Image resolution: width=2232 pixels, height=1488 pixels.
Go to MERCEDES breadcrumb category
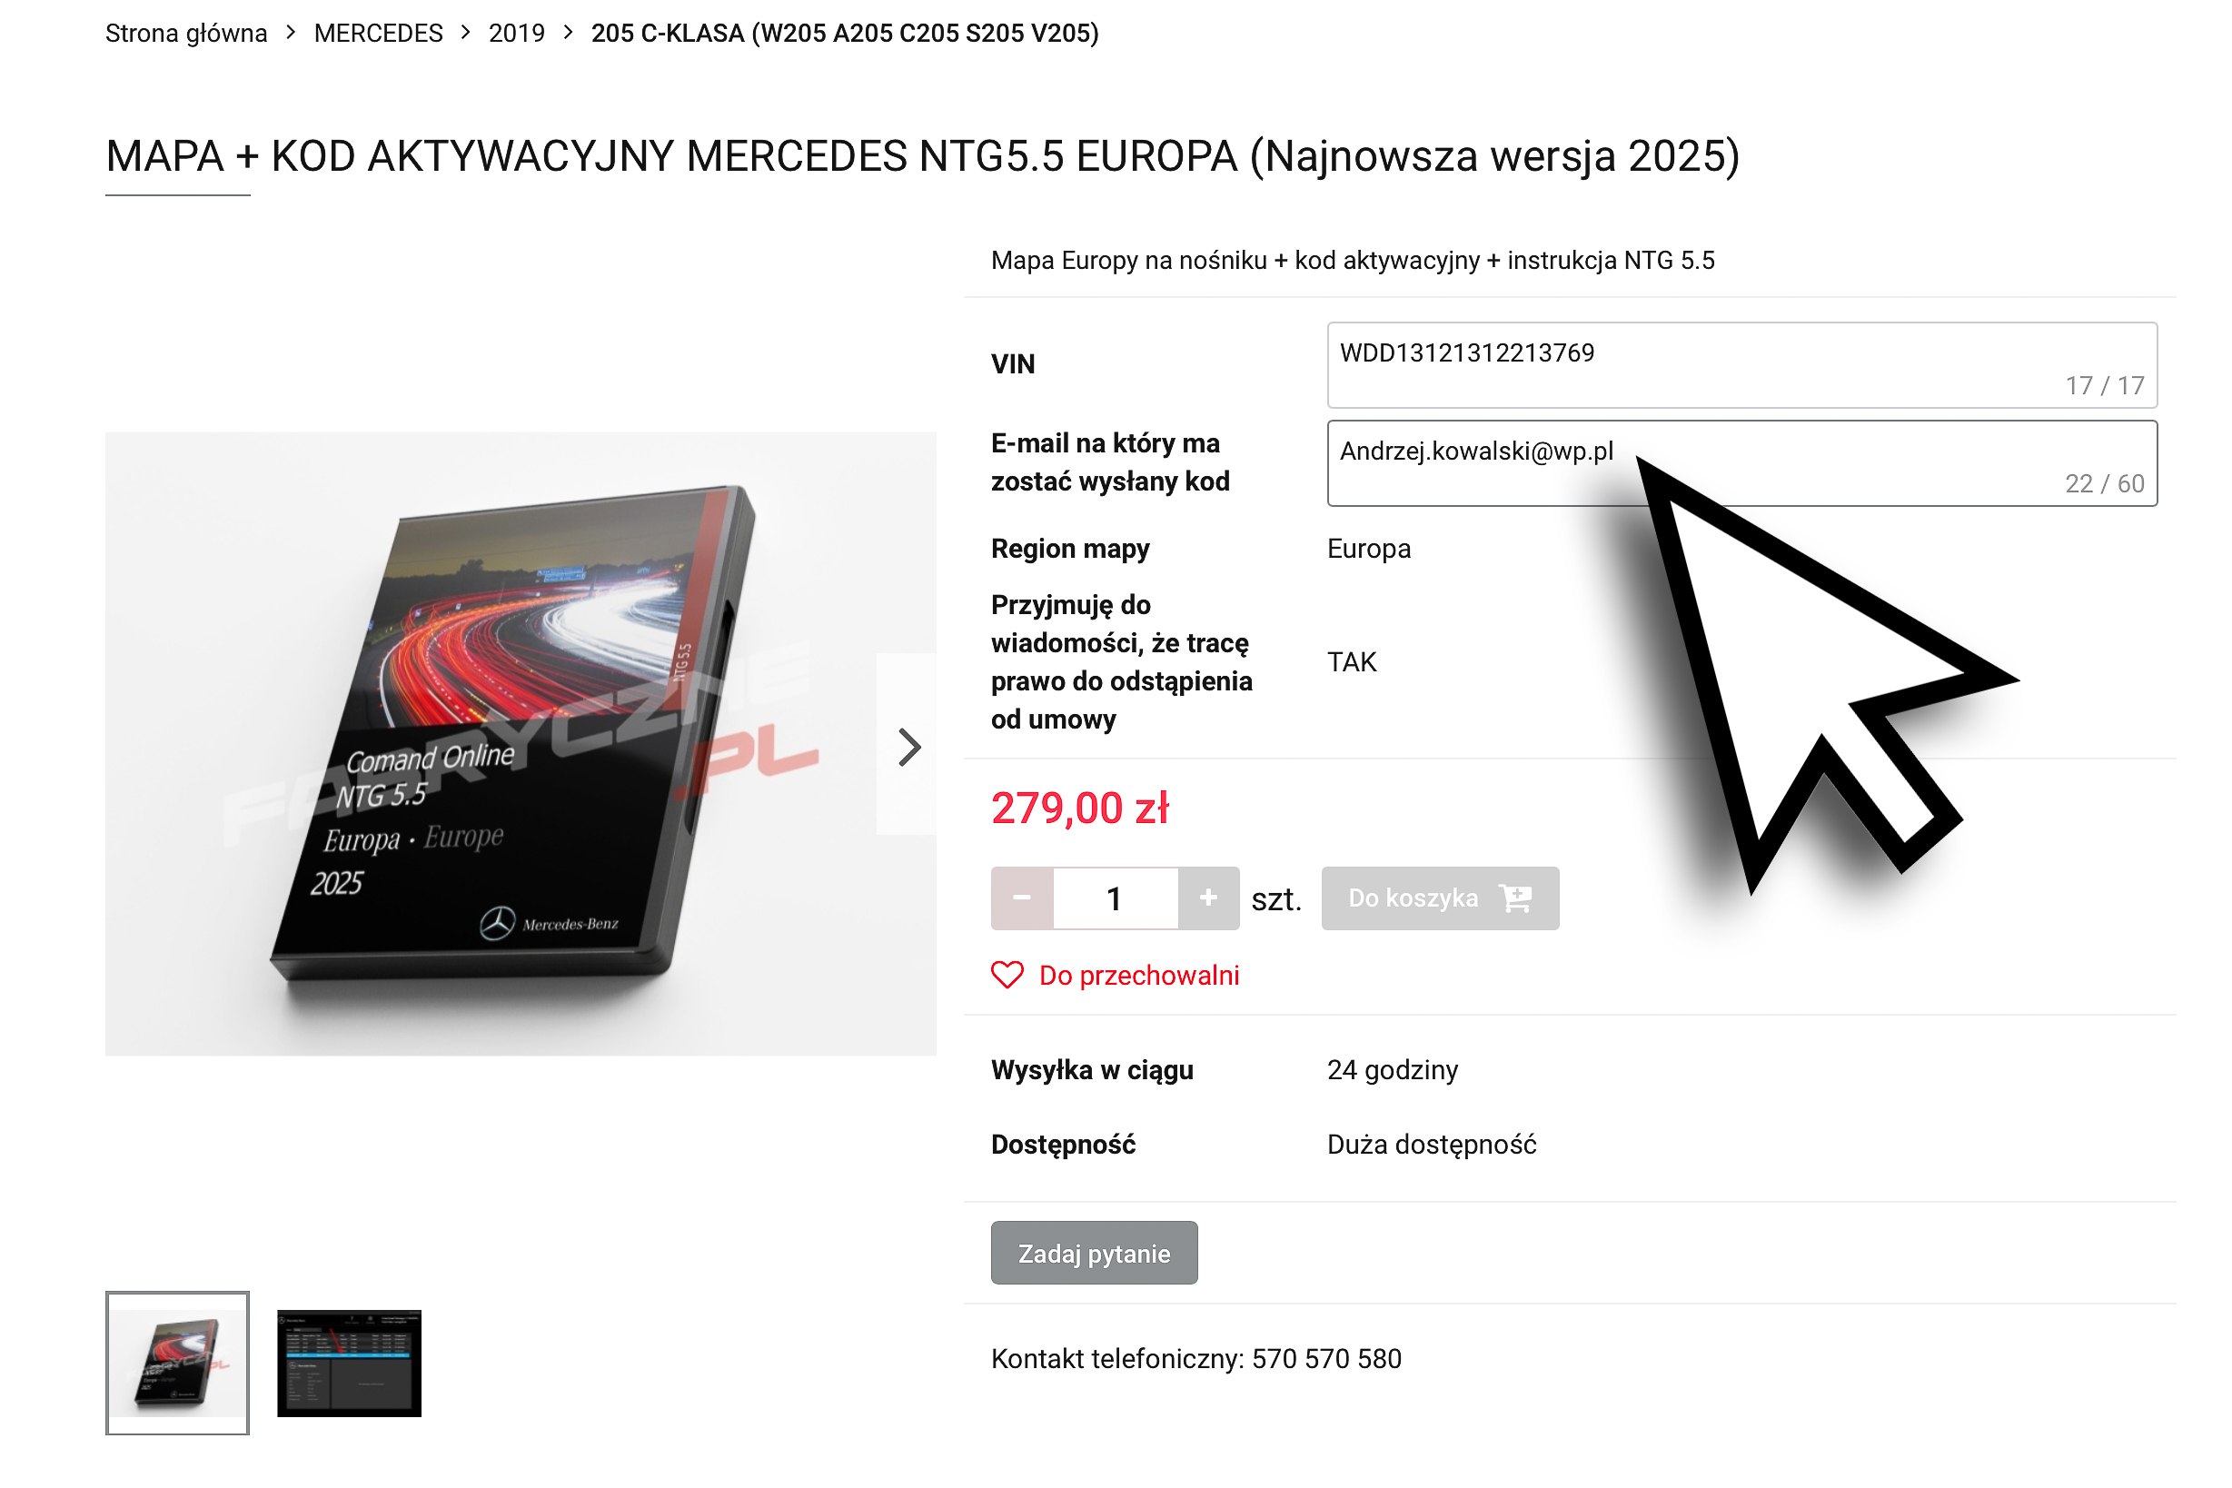[x=378, y=34]
